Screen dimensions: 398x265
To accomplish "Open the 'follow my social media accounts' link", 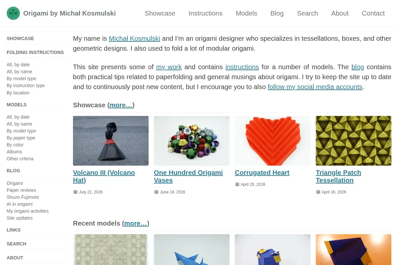I will (x=315, y=87).
